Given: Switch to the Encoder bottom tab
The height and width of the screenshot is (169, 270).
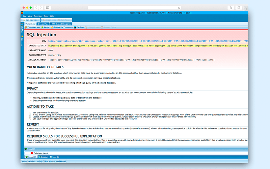Looking at the screenshot, I should (43, 157).
